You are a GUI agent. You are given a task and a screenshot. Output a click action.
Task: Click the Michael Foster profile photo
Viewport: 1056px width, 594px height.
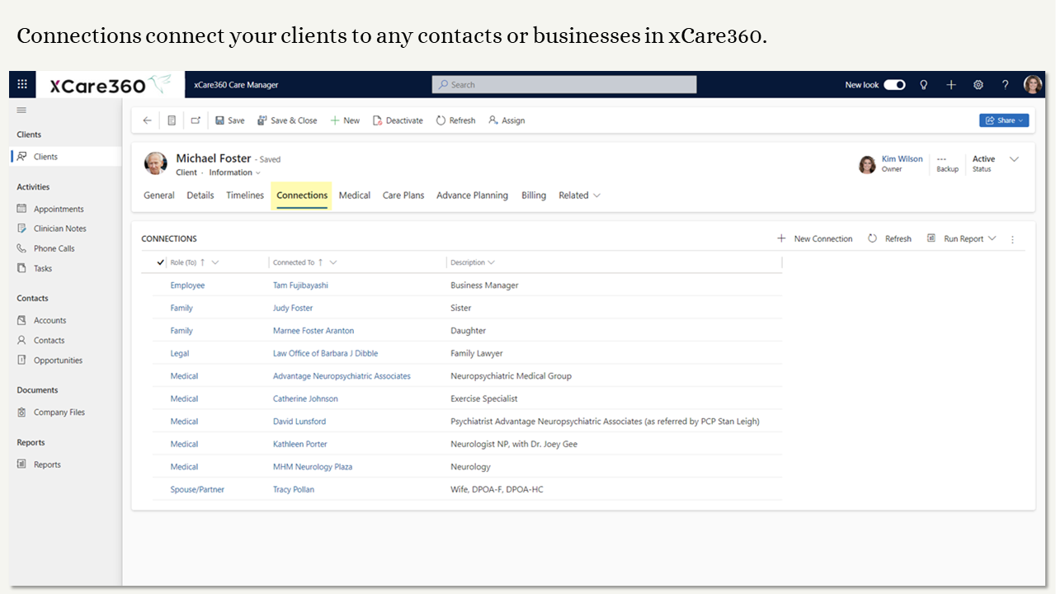tap(156, 163)
